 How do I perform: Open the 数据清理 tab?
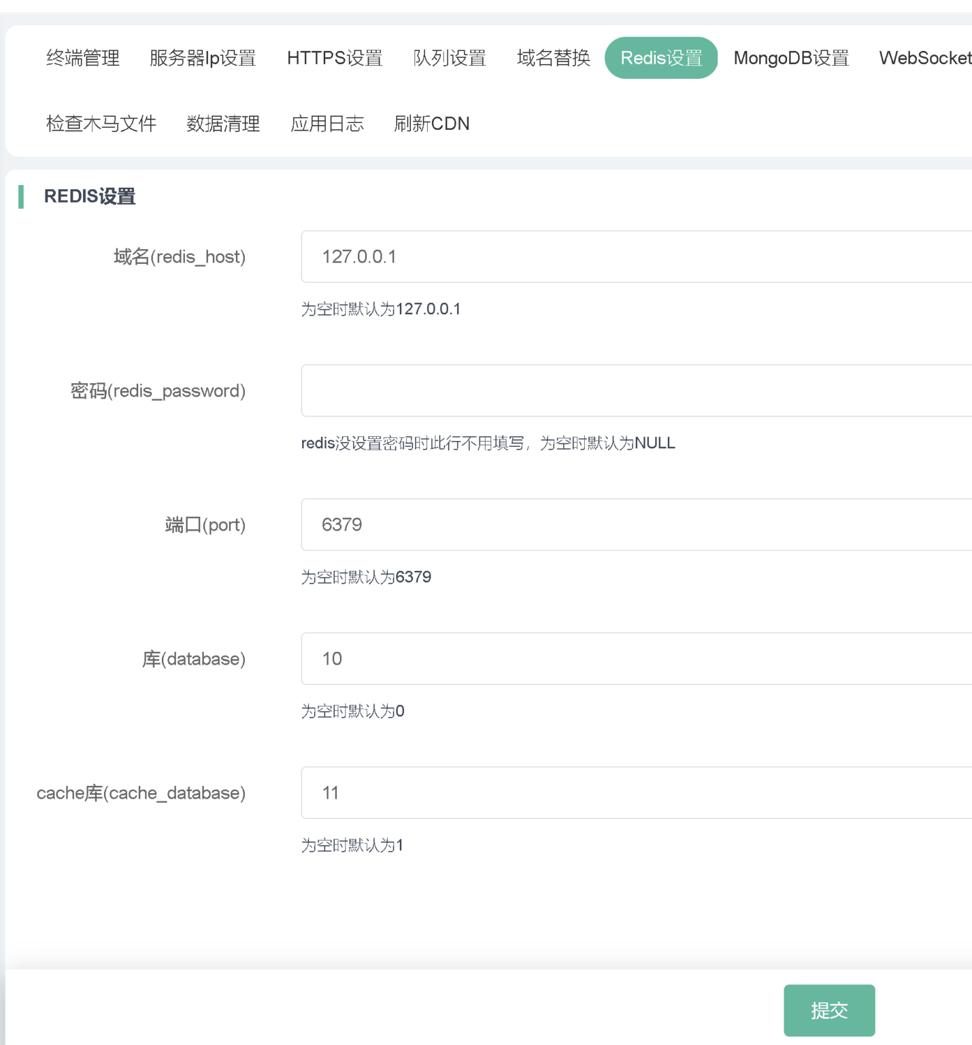[x=223, y=124]
